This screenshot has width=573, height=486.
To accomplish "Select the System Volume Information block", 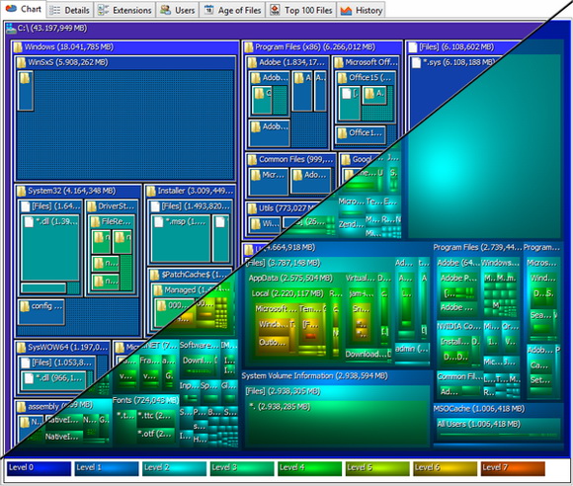I will click(336, 409).
